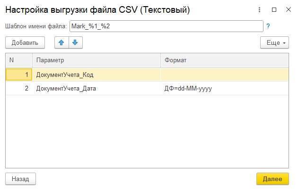Click the empty format cell of row 1
The height and width of the screenshot is (191, 298).
point(225,75)
